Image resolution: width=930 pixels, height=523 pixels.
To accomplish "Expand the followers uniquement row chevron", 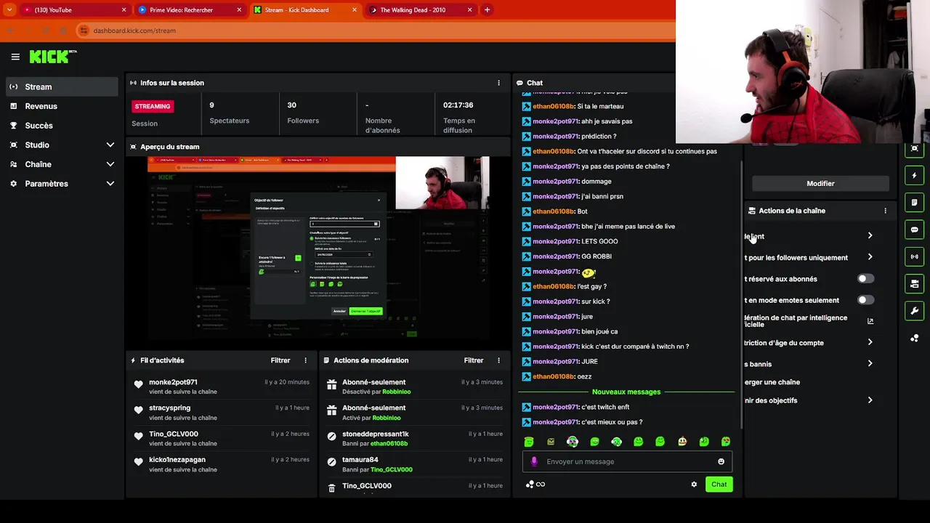I will [x=870, y=257].
